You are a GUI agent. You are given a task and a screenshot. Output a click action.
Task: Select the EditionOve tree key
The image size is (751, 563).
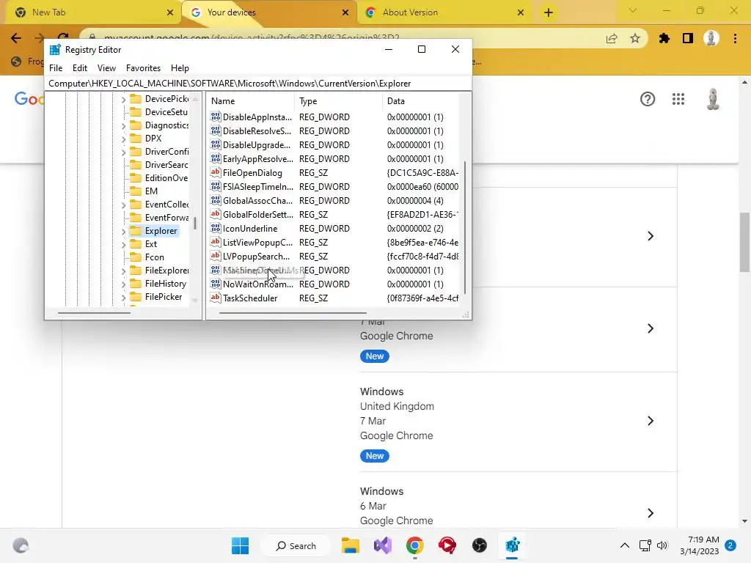click(x=166, y=178)
